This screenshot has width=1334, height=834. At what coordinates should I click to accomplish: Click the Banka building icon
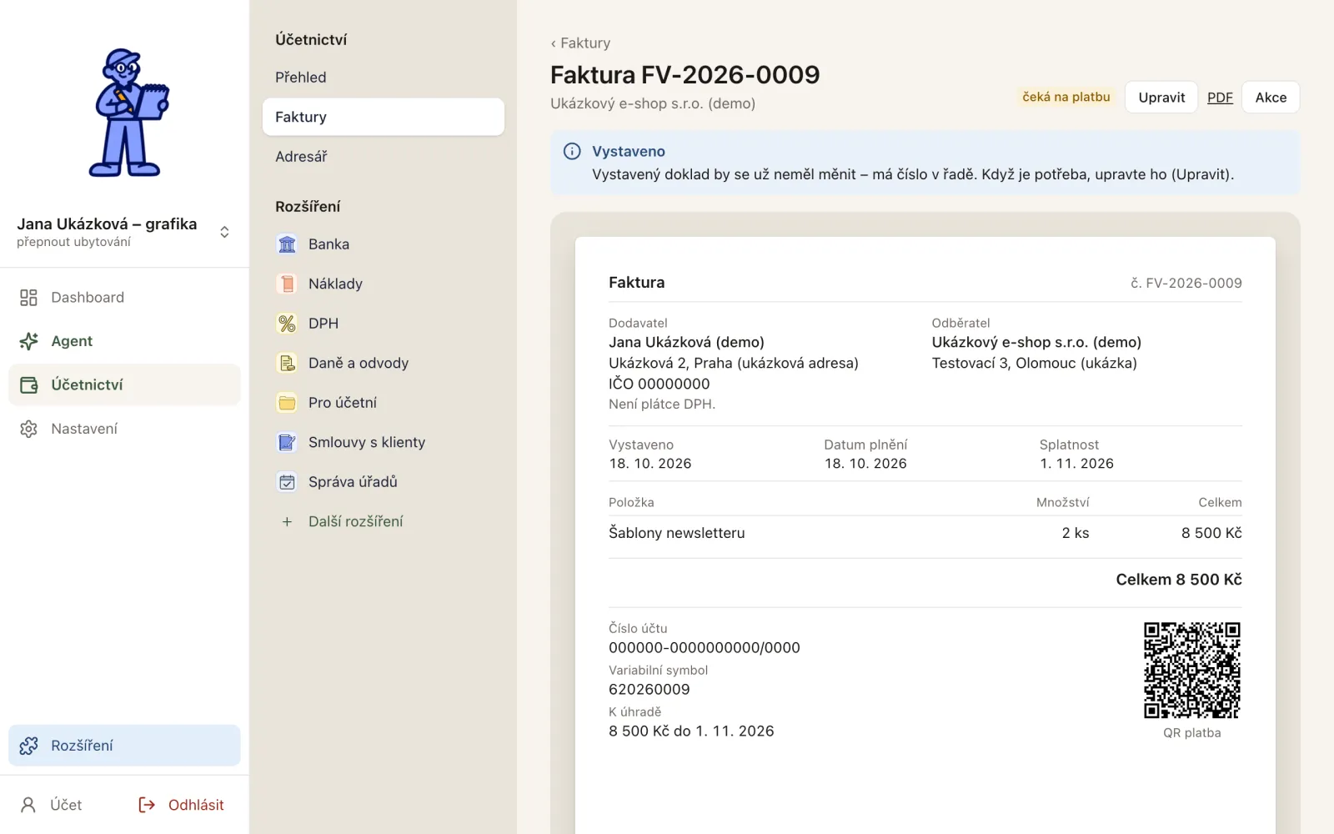click(x=287, y=244)
